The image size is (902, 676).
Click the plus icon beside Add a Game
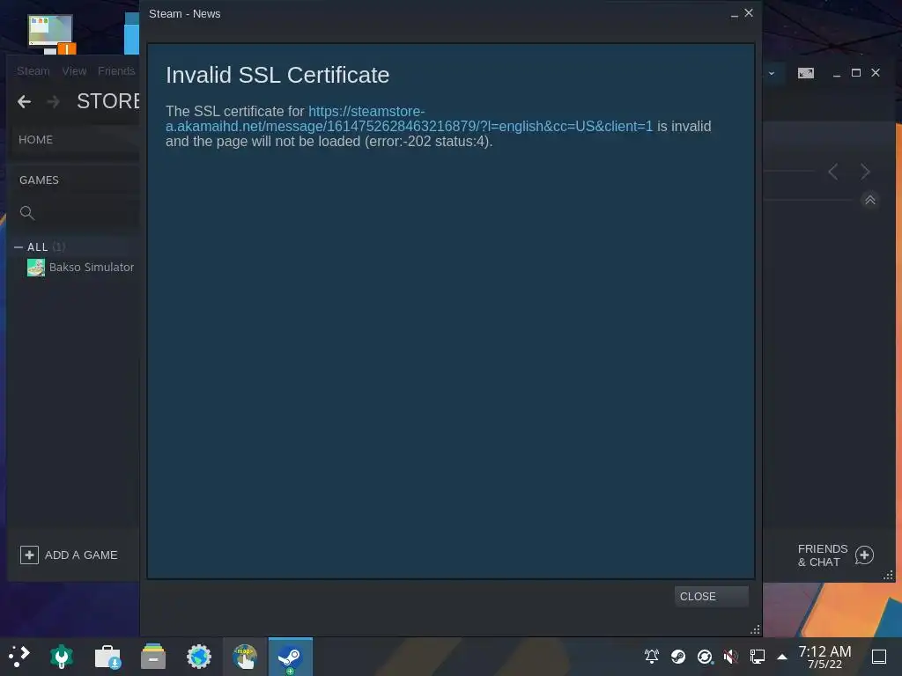pyautogui.click(x=29, y=555)
